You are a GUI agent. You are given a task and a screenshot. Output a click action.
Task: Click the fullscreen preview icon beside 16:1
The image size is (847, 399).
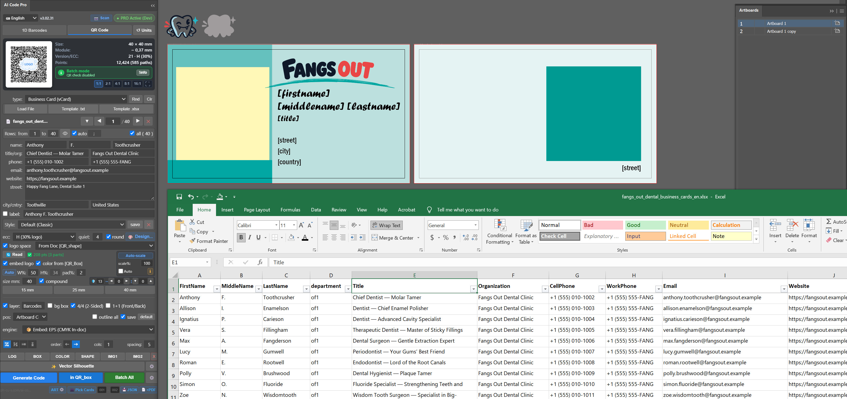148,84
